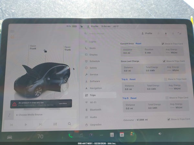Screen dimensions: 194x145
Task: Tap the cellular signal icon
Action: [179, 33]
